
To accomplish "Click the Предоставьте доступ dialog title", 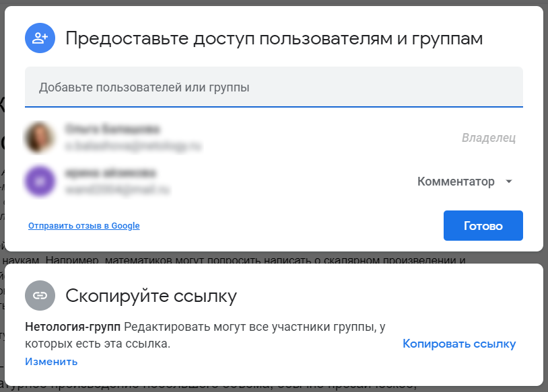I will (x=273, y=38).
